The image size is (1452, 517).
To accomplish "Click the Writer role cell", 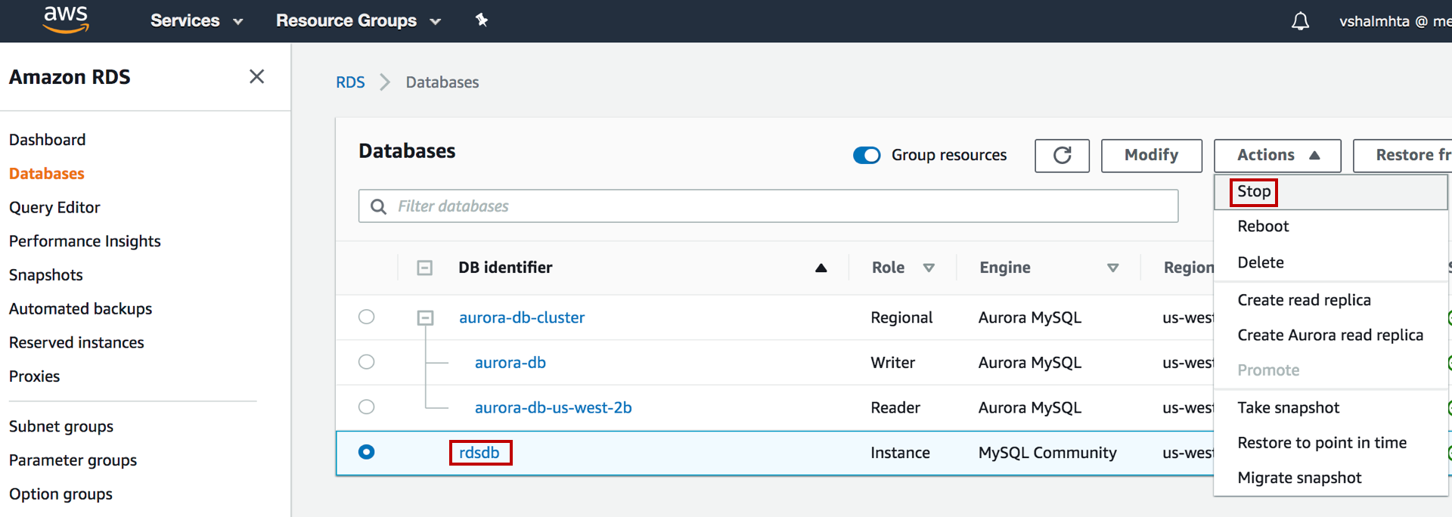I will tap(892, 362).
